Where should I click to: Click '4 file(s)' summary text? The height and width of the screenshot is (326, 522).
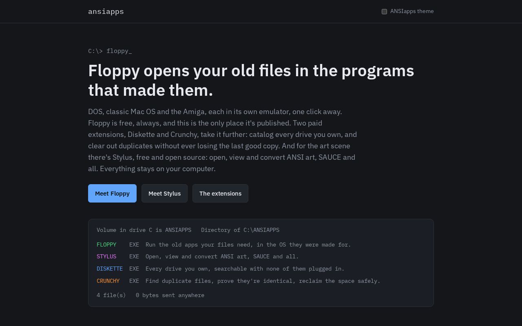pos(111,295)
